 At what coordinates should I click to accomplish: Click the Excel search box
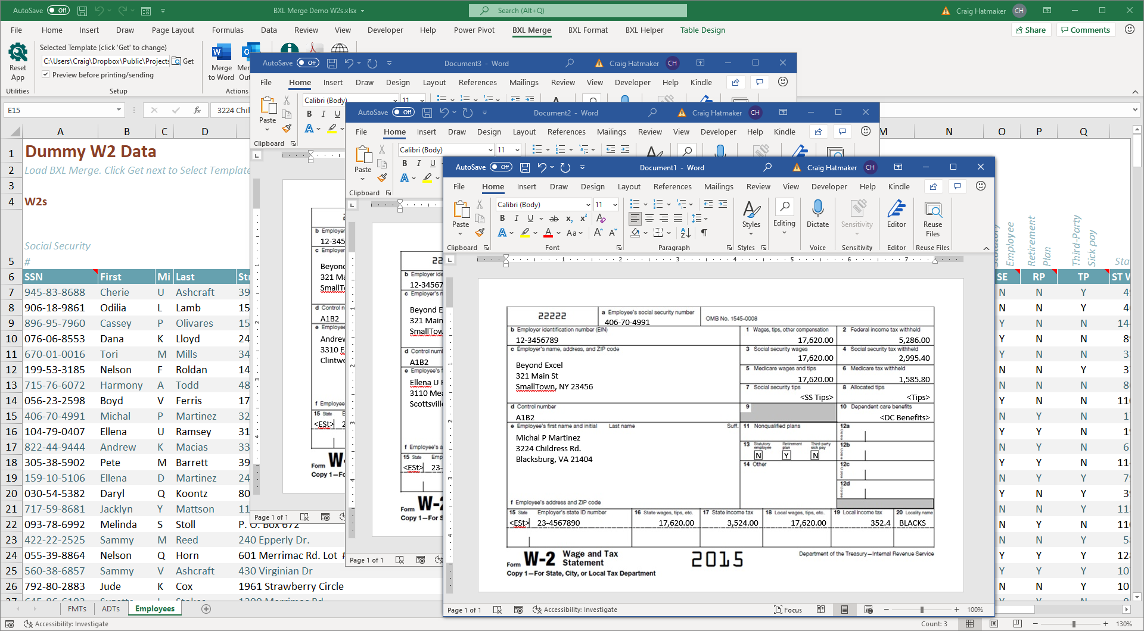point(577,10)
